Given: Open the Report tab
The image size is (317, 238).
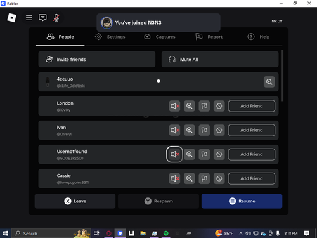Looking at the screenshot, I should [209, 37].
